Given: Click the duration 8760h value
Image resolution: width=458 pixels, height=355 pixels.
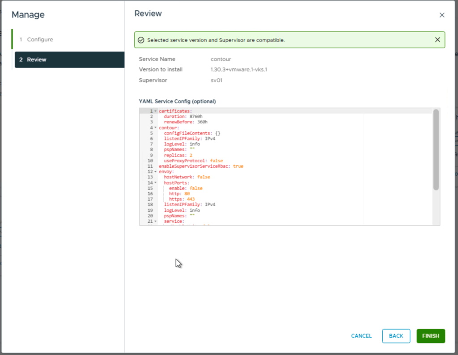Looking at the screenshot, I should point(196,117).
